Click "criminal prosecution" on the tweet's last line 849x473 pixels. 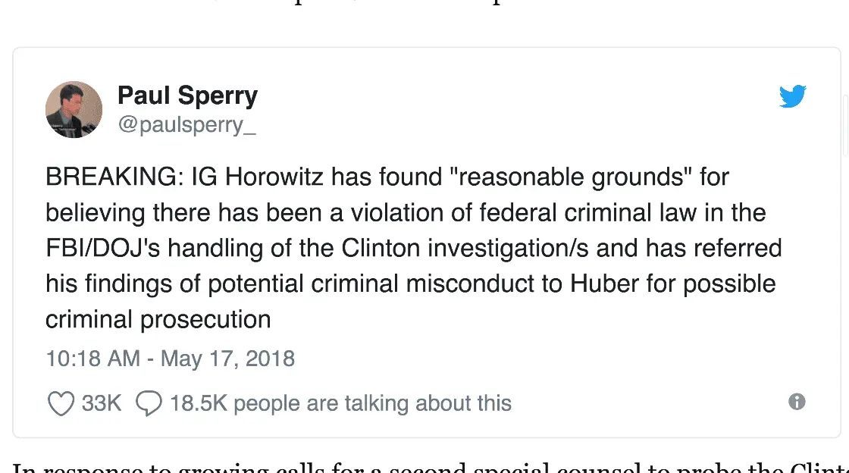coord(158,319)
